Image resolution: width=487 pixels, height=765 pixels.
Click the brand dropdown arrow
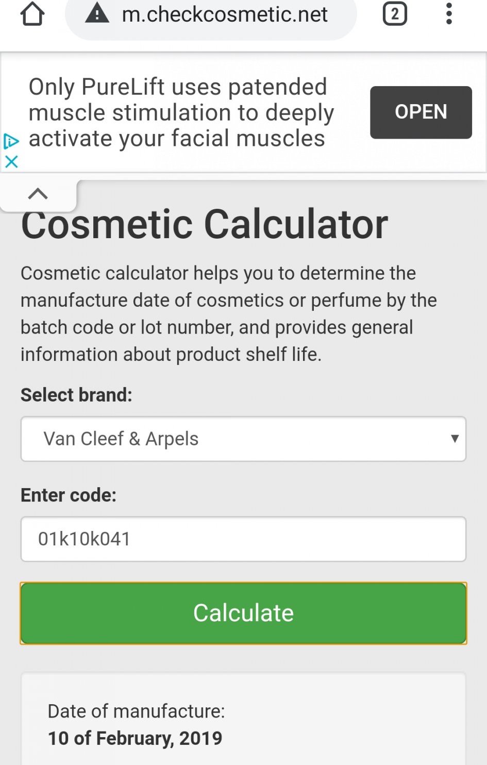[x=455, y=439]
